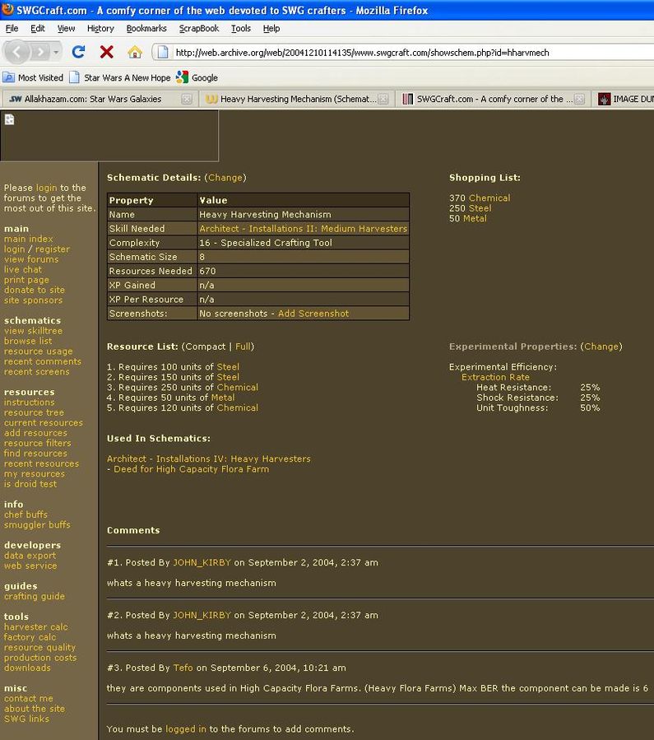Open the Bookmarks menu
Viewport: 654px width, 740px height.
click(146, 28)
